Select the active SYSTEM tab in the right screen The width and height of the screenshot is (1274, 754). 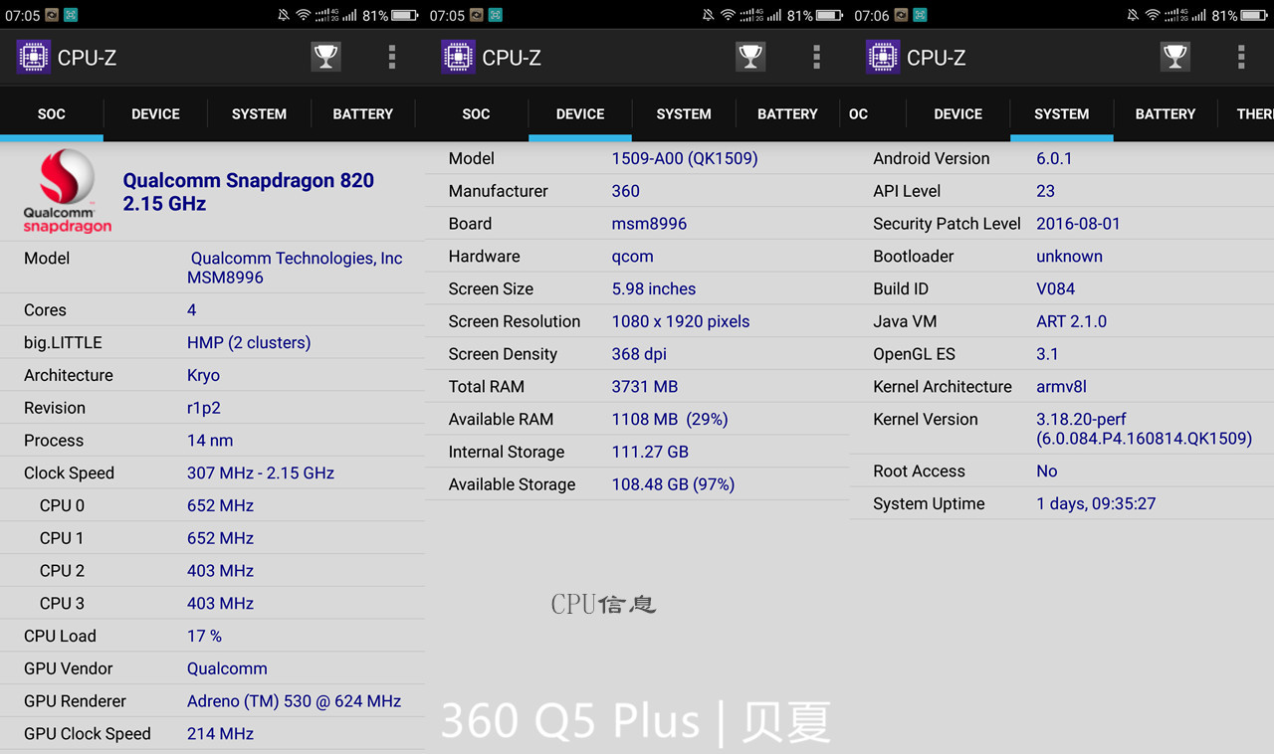tap(1062, 113)
